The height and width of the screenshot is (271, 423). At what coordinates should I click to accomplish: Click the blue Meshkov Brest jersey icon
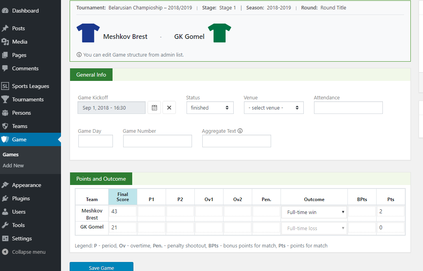[x=88, y=33]
